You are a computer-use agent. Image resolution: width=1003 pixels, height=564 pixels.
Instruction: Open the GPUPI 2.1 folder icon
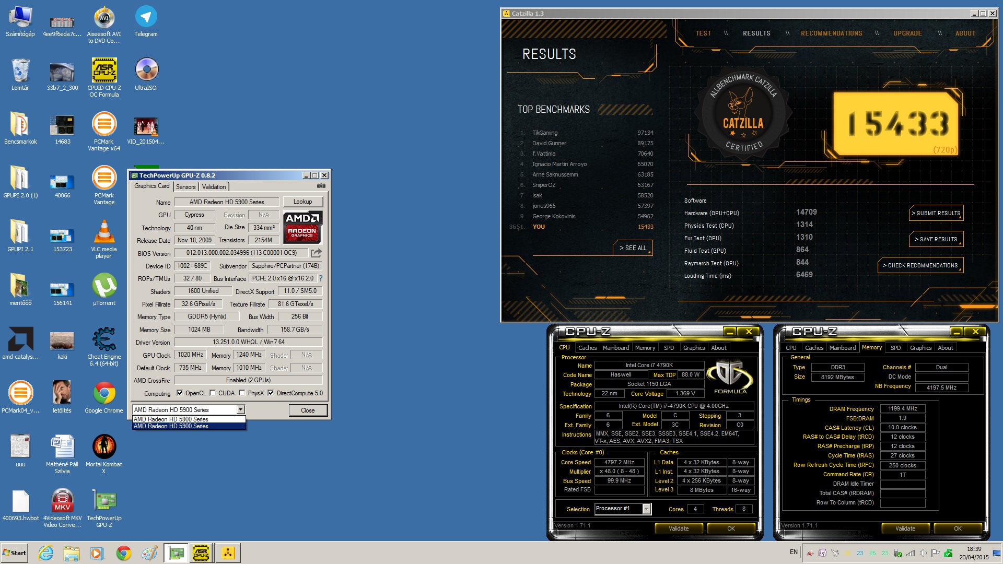[20, 236]
